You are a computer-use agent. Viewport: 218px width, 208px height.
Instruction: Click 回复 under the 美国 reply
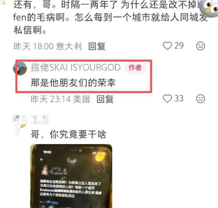[x=105, y=99]
